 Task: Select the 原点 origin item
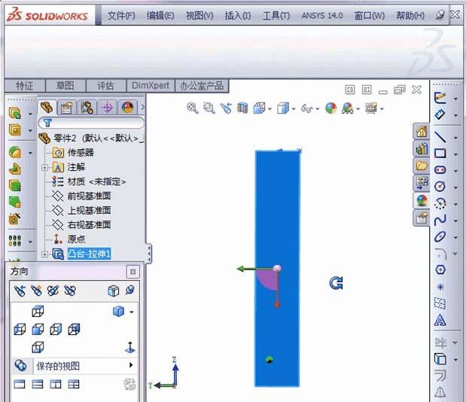(69, 239)
